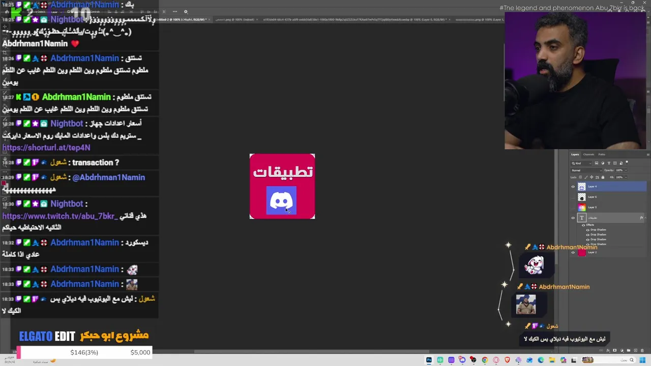This screenshot has height=366, width=651.
Task: Toggle layer filtering on or off
Action: pos(627,162)
